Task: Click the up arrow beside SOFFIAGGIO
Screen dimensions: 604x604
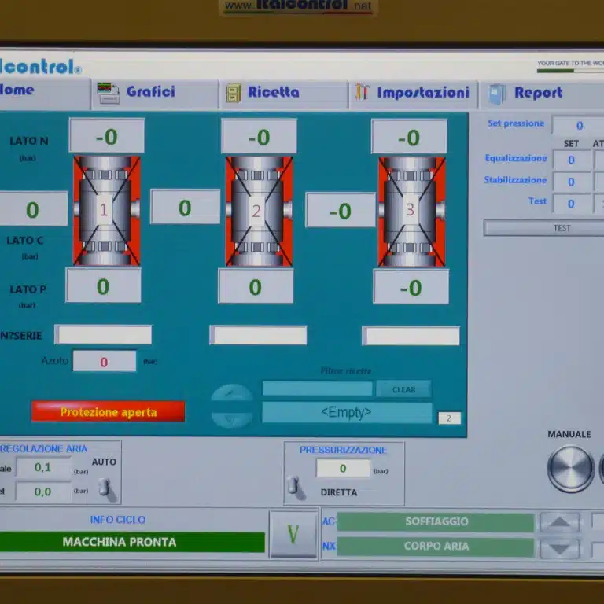Action: click(559, 522)
